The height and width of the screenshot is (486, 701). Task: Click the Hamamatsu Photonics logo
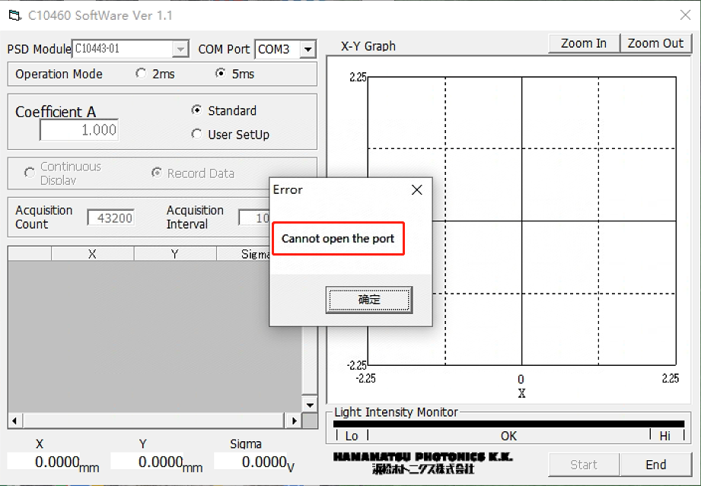tap(422, 462)
